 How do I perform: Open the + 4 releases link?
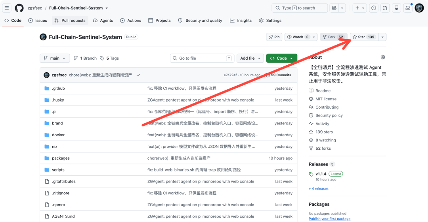pyautogui.click(x=319, y=188)
